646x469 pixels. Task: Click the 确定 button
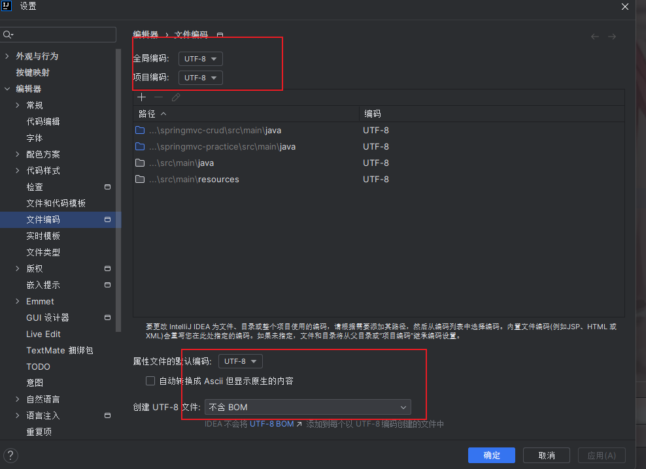point(491,455)
